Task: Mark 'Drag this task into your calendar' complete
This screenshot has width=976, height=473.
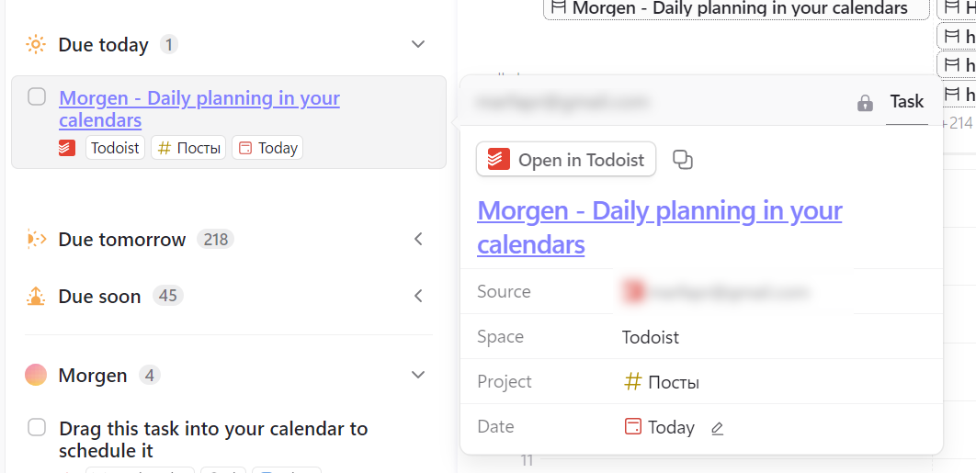Action: [37, 427]
